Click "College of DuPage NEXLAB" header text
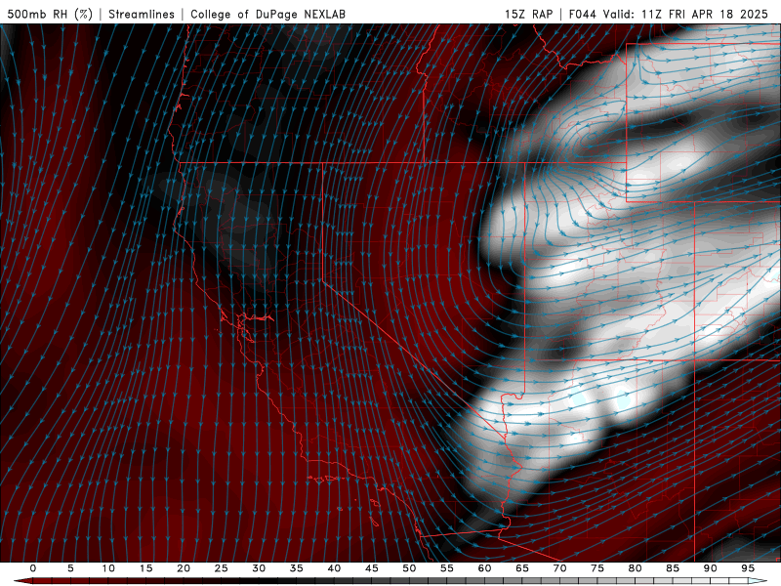 click(267, 14)
